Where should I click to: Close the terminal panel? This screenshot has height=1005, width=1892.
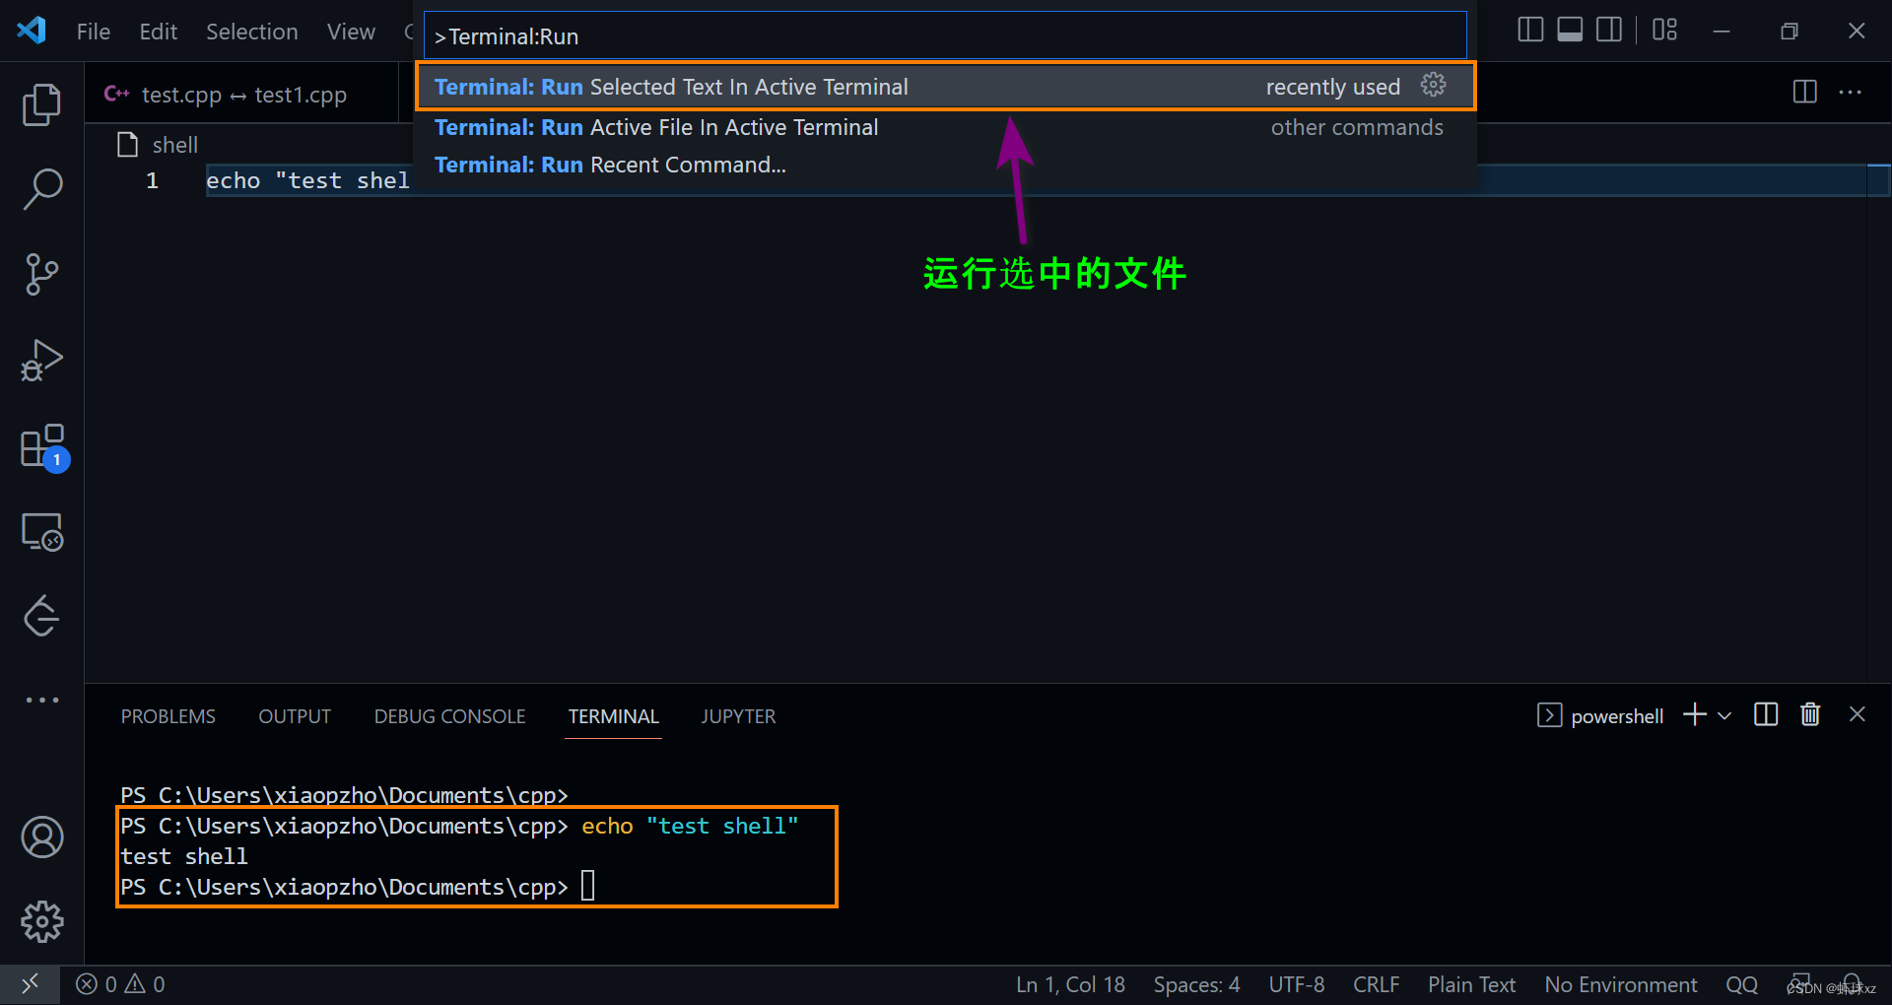click(1858, 714)
